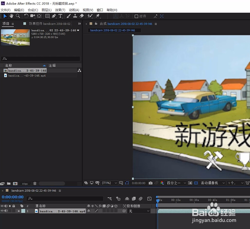Open the 图层(L) menu
The width and height of the screenshot is (250, 229).
[46, 10]
